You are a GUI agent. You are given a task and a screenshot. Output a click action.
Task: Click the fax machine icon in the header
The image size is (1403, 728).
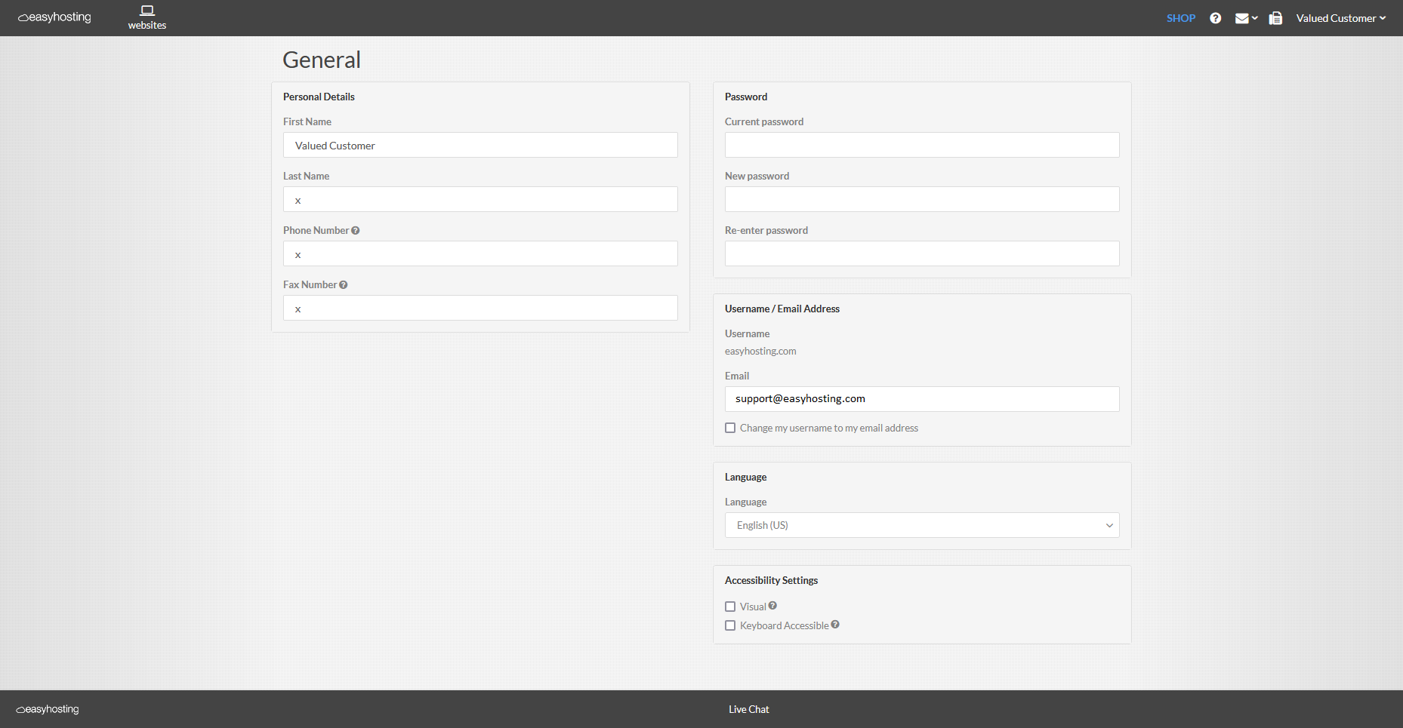pos(1275,17)
